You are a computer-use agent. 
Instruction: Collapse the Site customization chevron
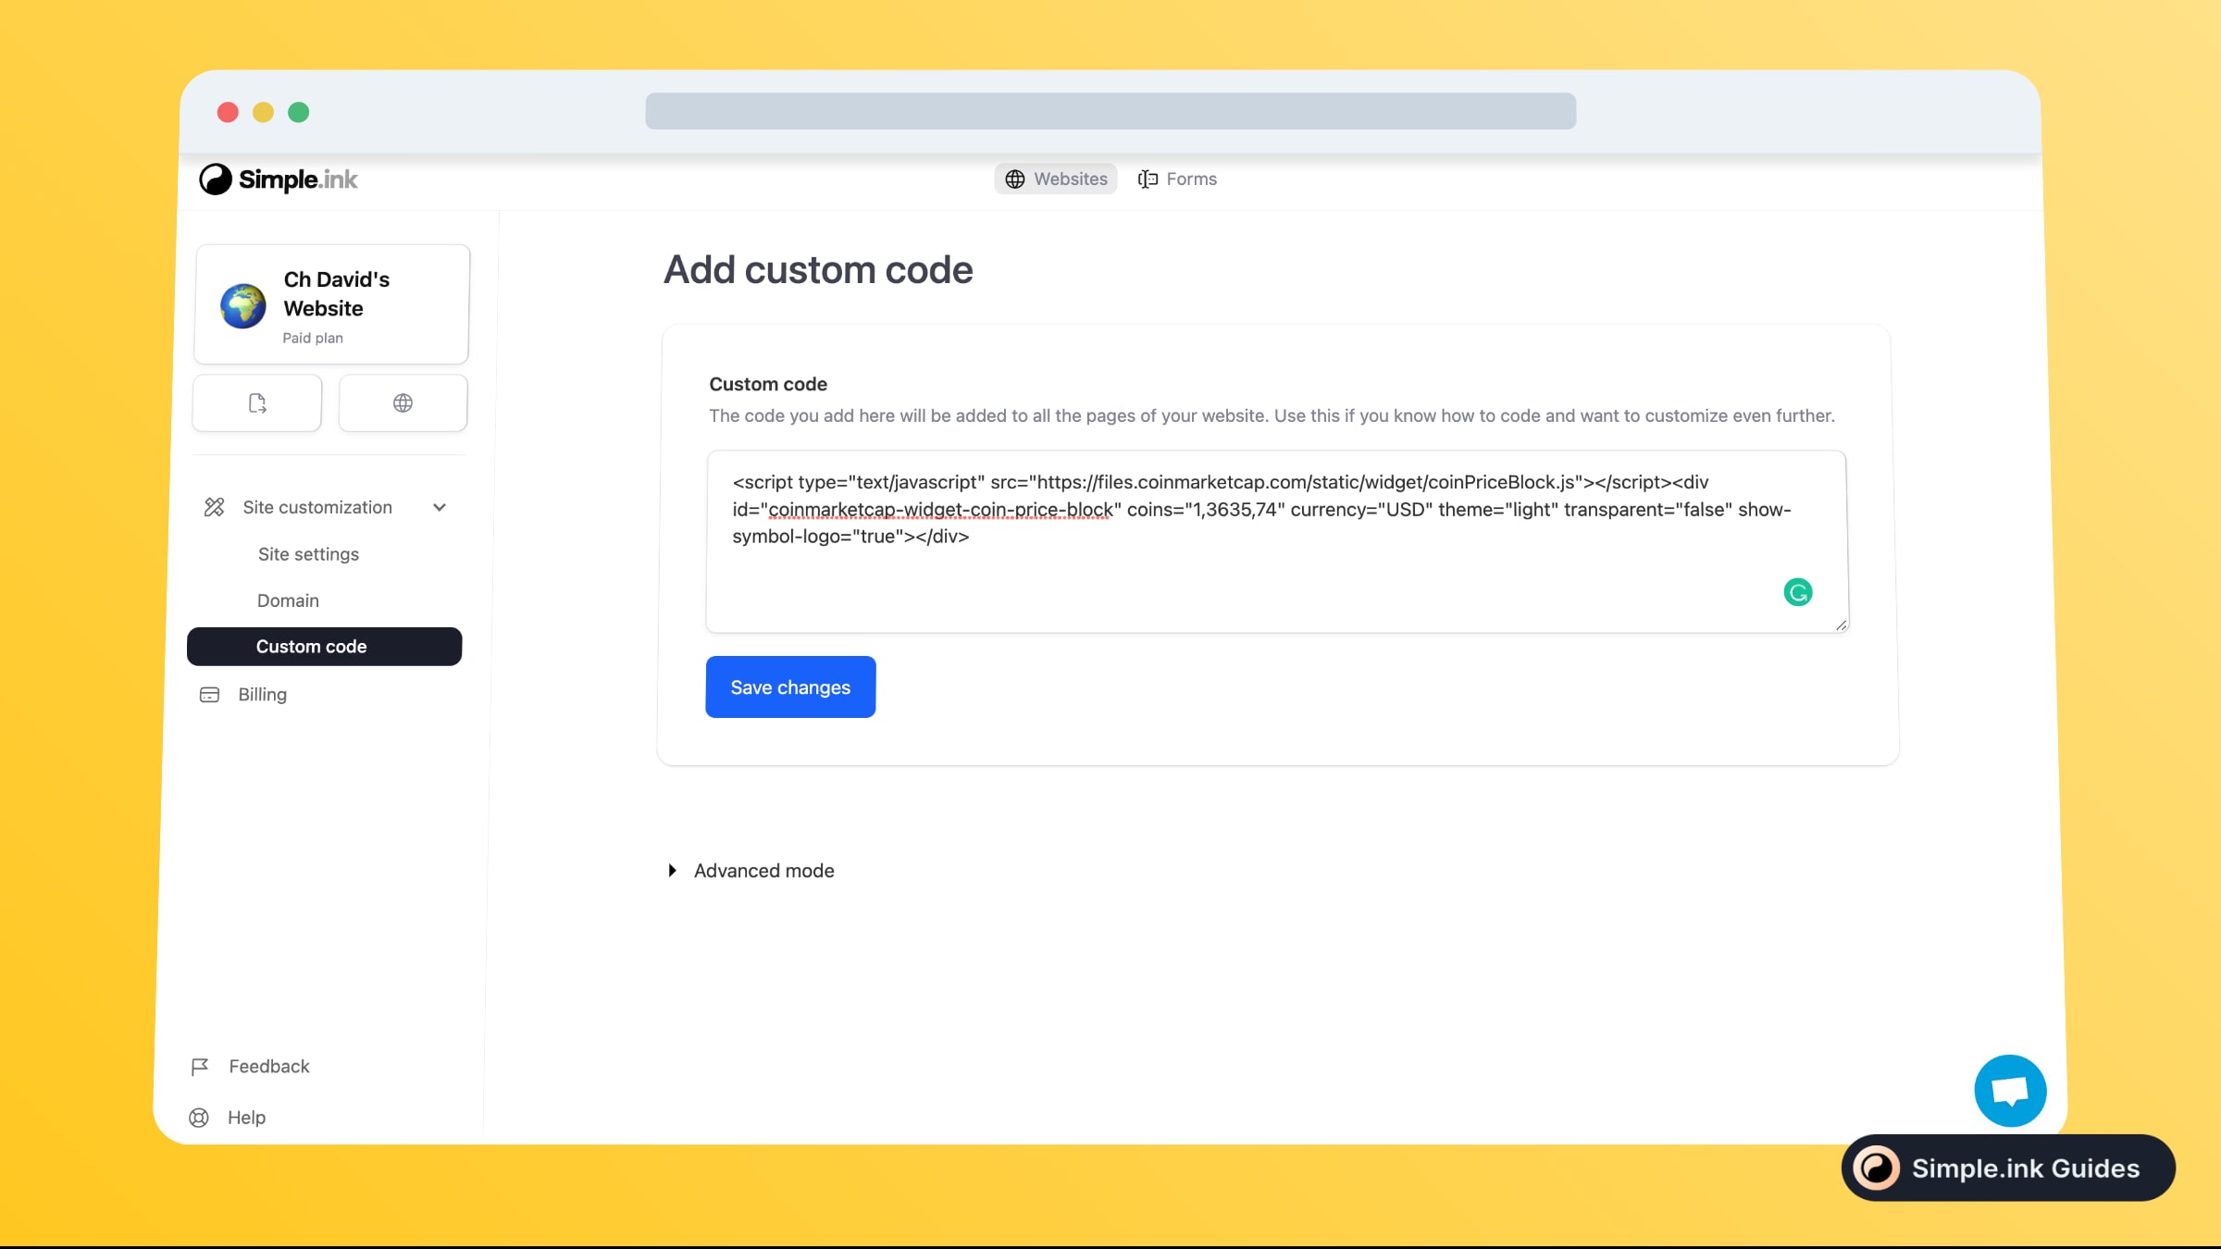pos(440,507)
